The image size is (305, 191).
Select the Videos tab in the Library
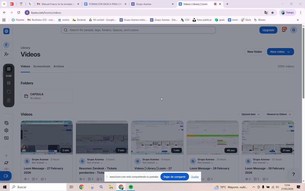25,66
